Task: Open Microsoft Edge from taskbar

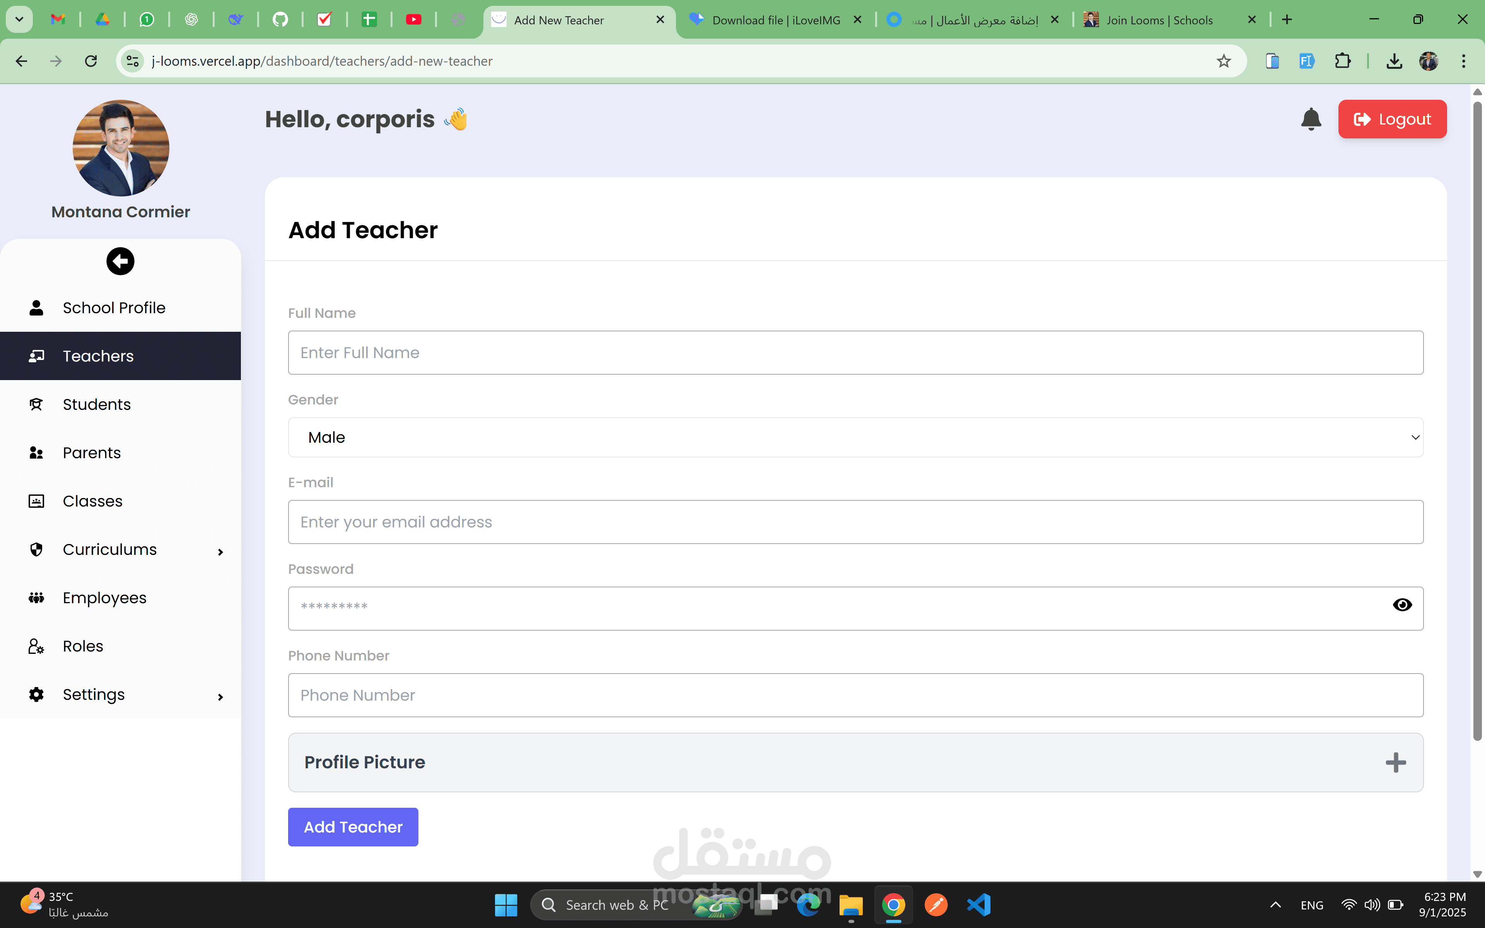Action: [809, 905]
